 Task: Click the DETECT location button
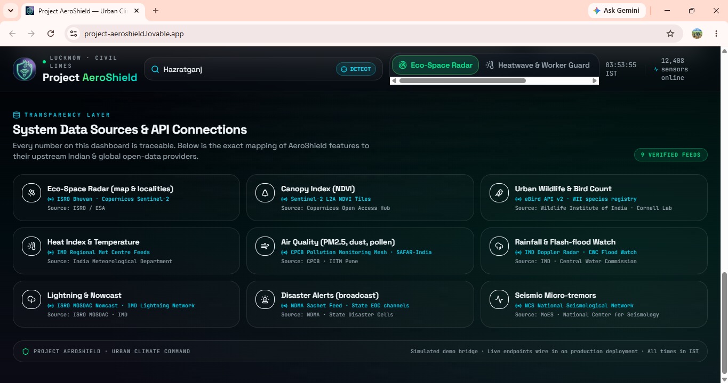pyautogui.click(x=356, y=69)
